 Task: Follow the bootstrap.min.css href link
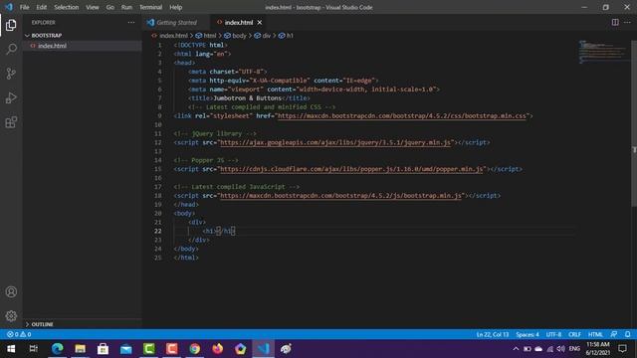click(402, 116)
